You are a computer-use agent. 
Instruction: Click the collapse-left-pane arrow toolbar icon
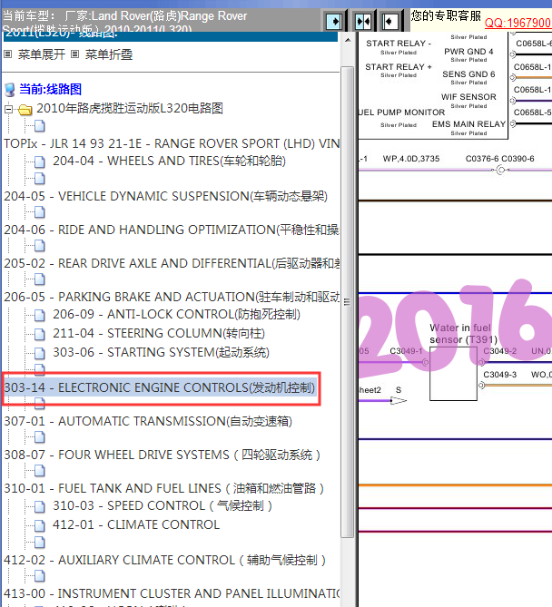(x=389, y=21)
